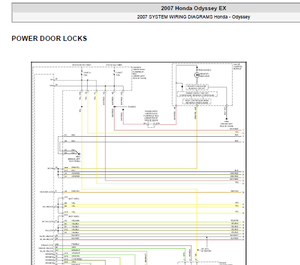The image size is (300, 265).
Task: Select the '2007 Honda Odyssey EX' title
Action: point(193,8)
